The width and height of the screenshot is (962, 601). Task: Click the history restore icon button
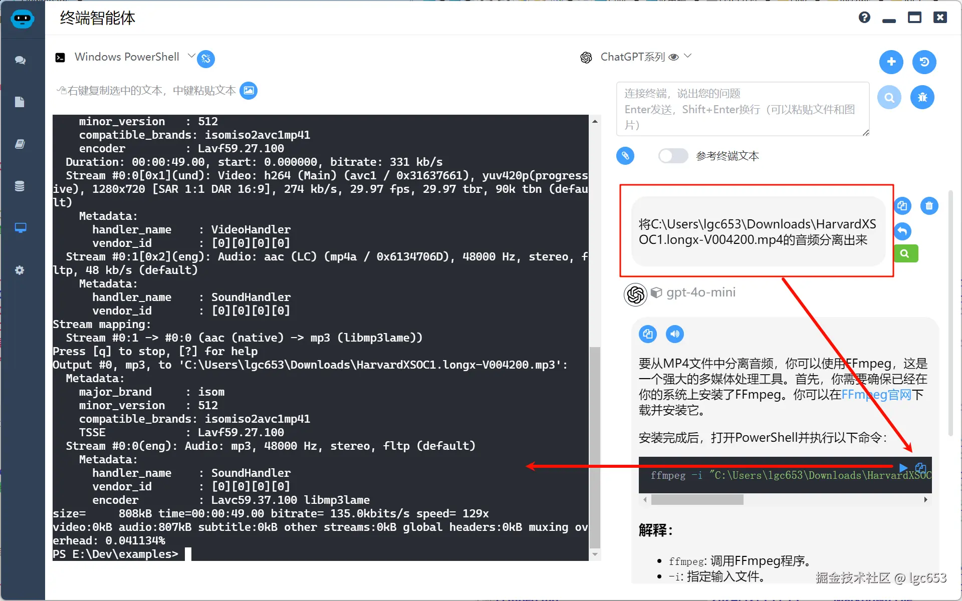[x=924, y=62]
